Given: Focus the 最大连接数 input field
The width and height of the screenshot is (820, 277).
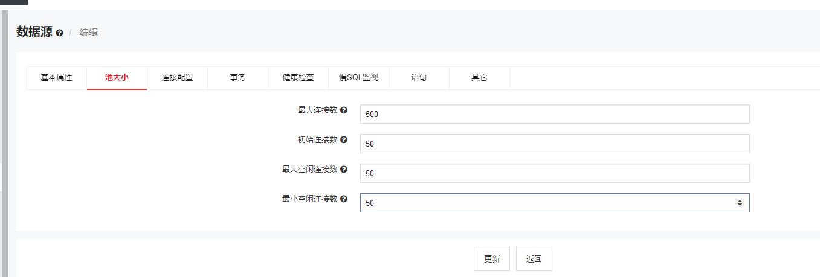Looking at the screenshot, I should pyautogui.click(x=554, y=114).
